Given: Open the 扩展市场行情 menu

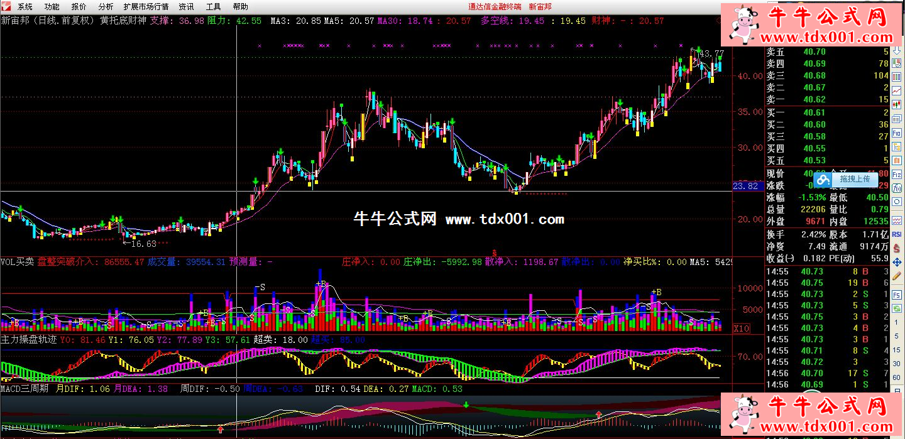Looking at the screenshot, I should (146, 6).
